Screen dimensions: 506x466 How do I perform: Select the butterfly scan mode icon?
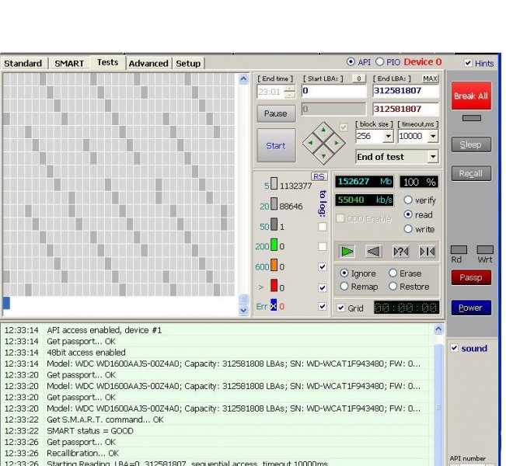pos(427,251)
